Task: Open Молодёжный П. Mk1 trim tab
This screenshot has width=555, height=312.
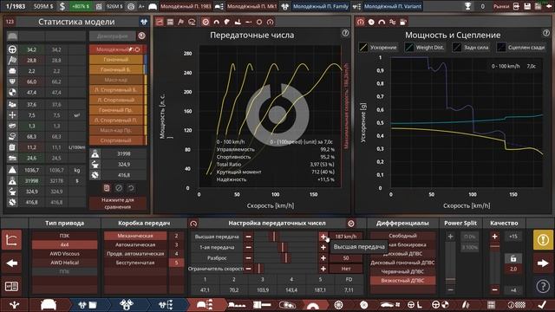Action: (251, 6)
